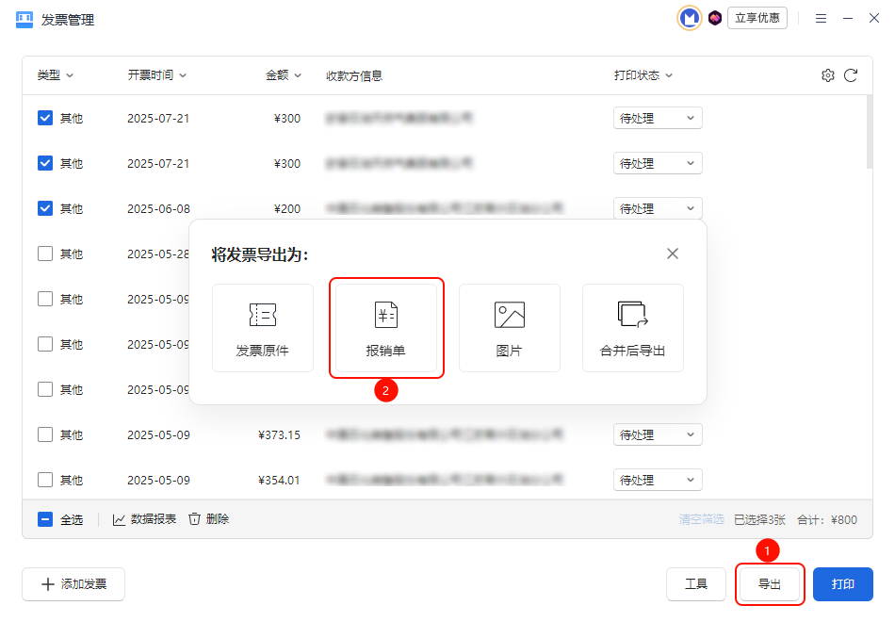Click the 导出 export button
Image resolution: width=895 pixels, height=622 pixels.
click(770, 584)
